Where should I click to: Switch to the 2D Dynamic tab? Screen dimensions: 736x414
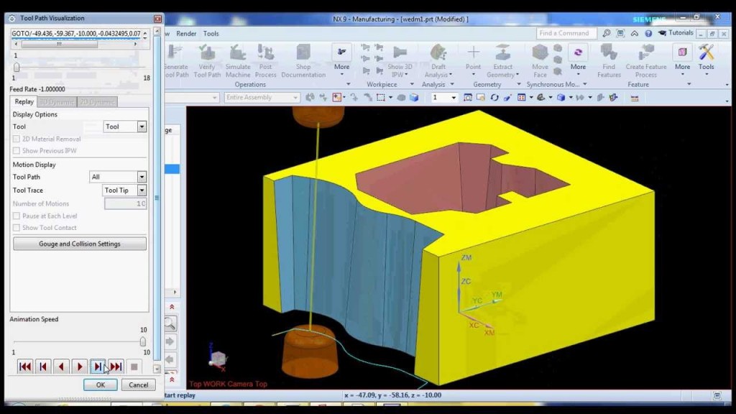click(x=97, y=102)
